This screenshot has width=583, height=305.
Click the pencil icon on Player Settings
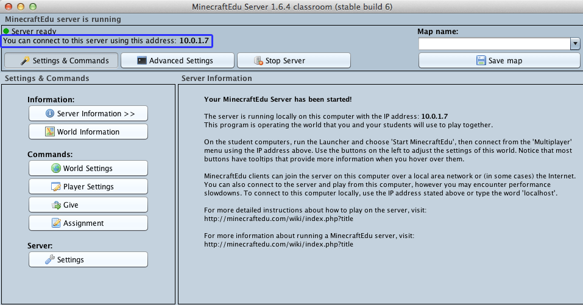click(56, 186)
